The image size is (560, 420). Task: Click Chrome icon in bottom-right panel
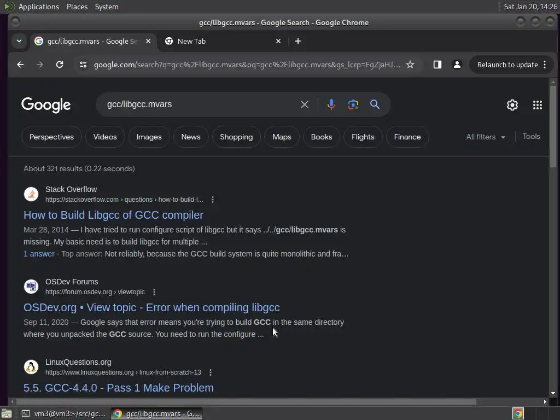(x=518, y=413)
